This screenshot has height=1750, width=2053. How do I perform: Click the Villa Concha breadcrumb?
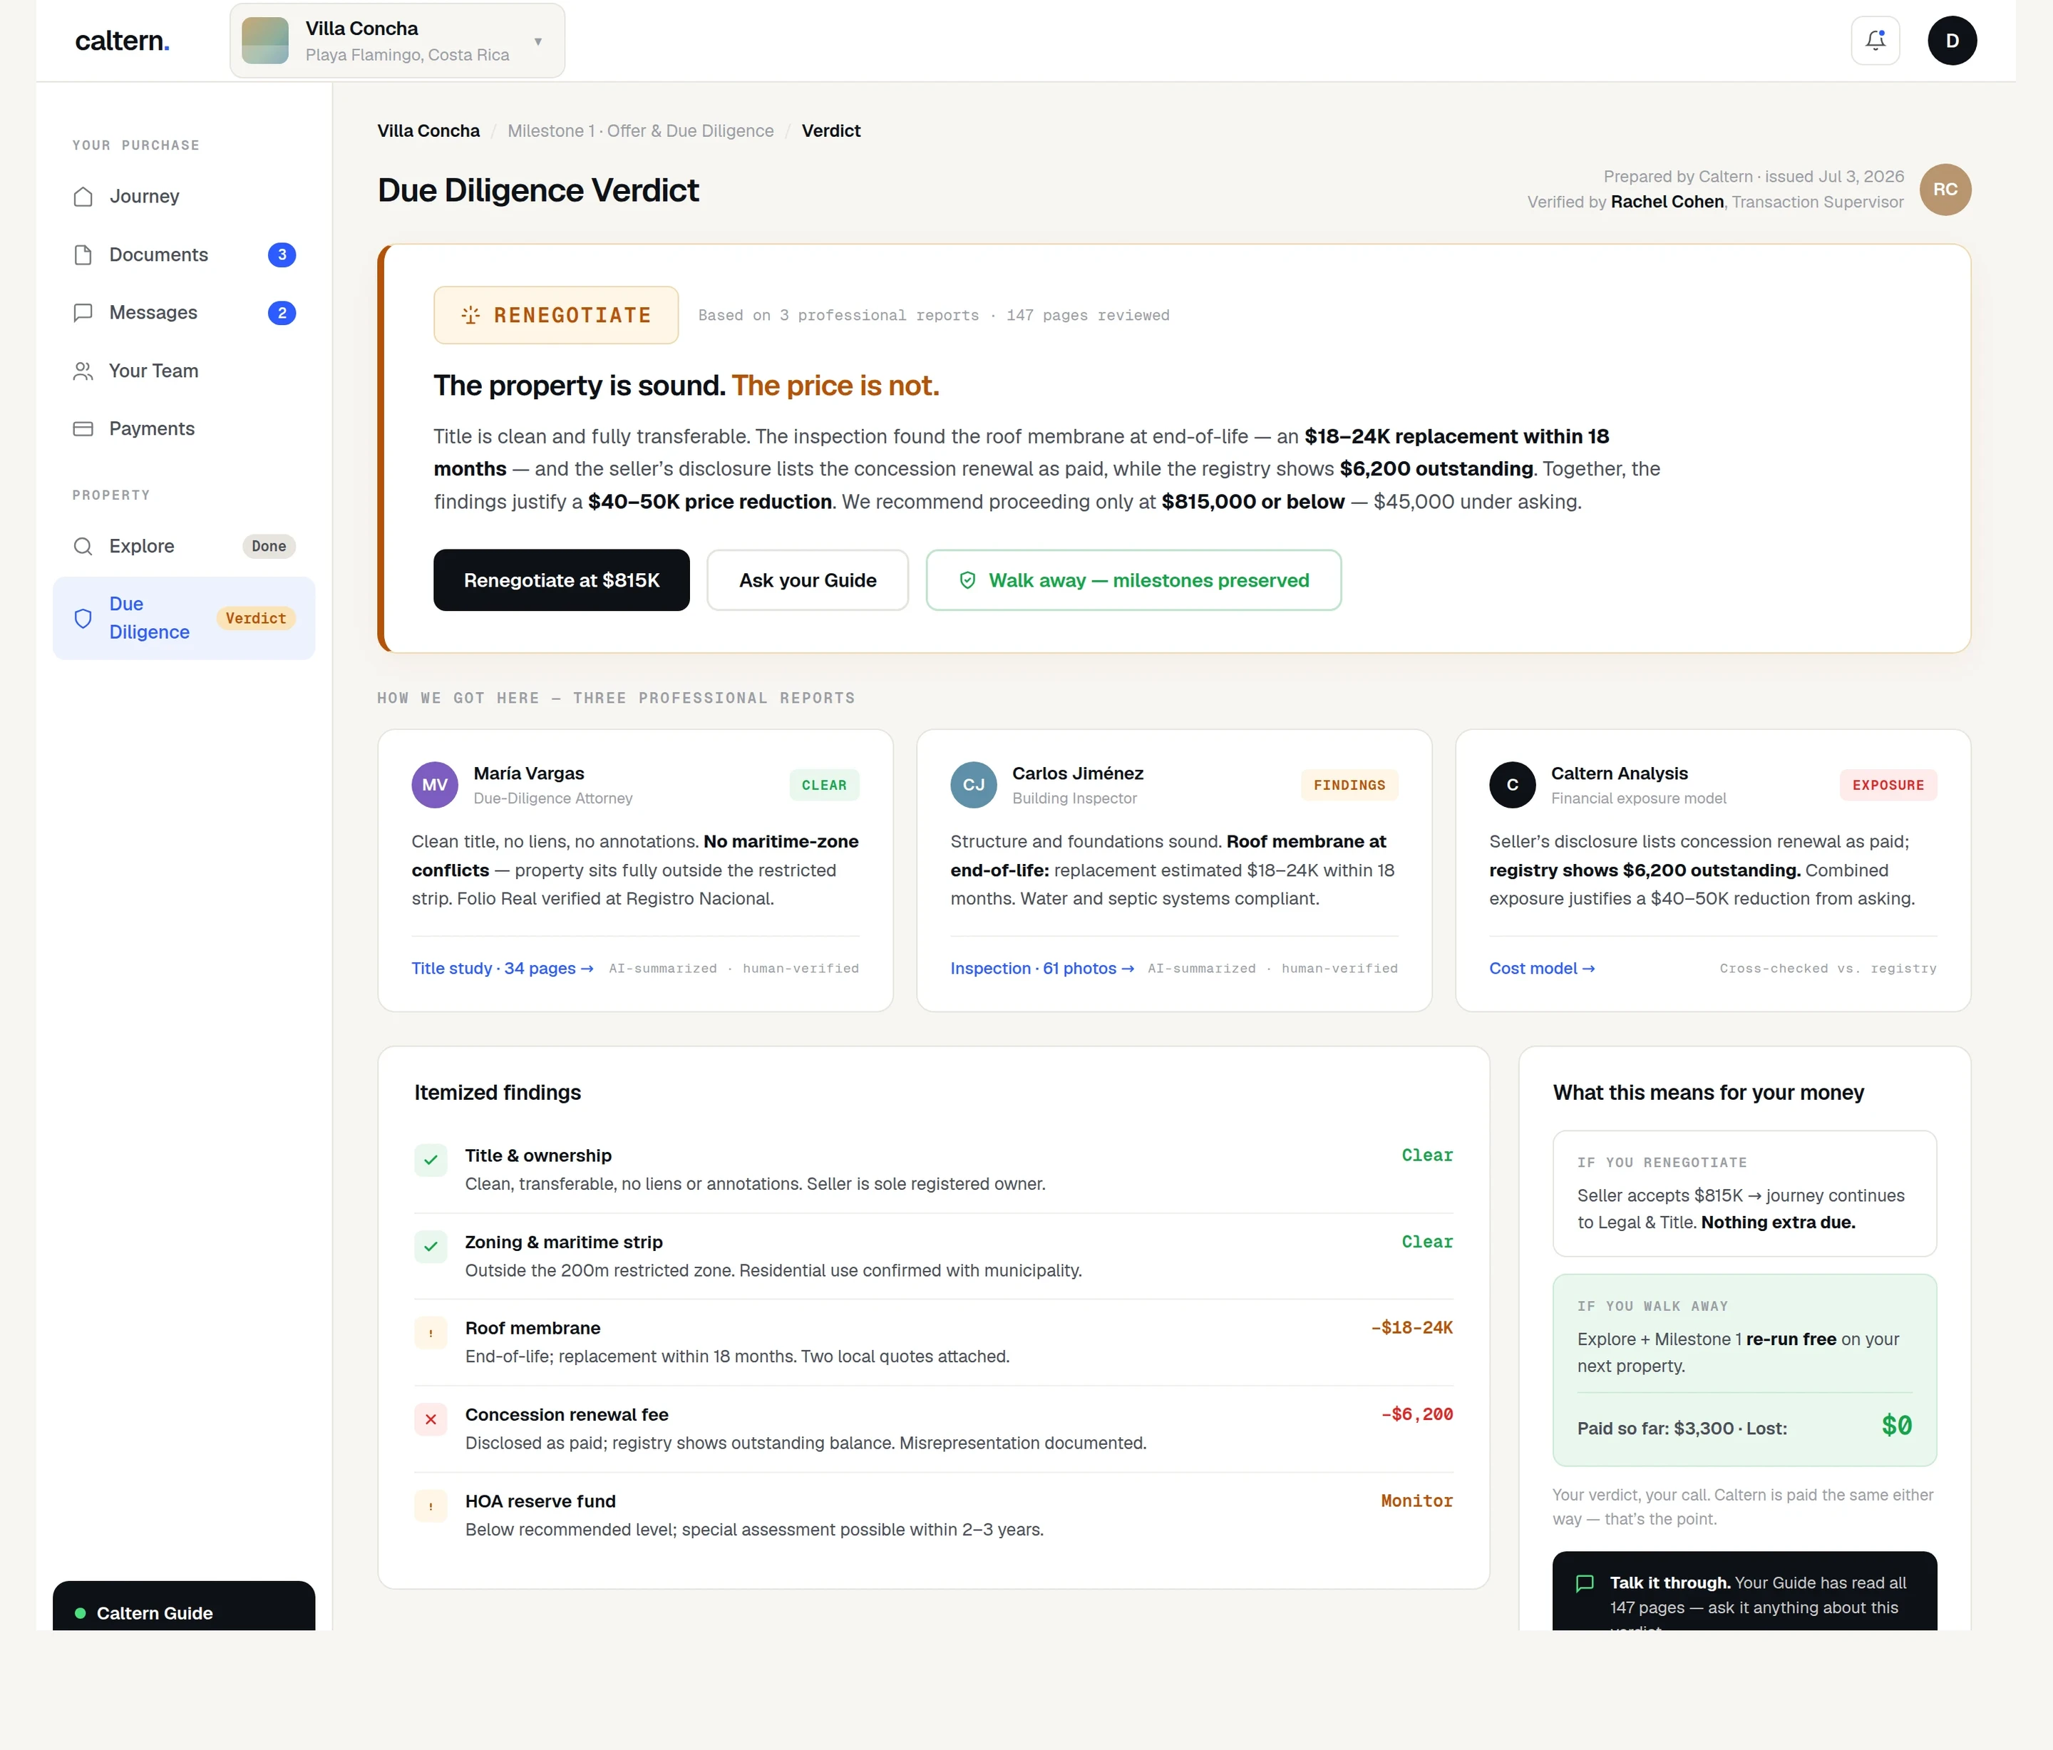coord(428,130)
